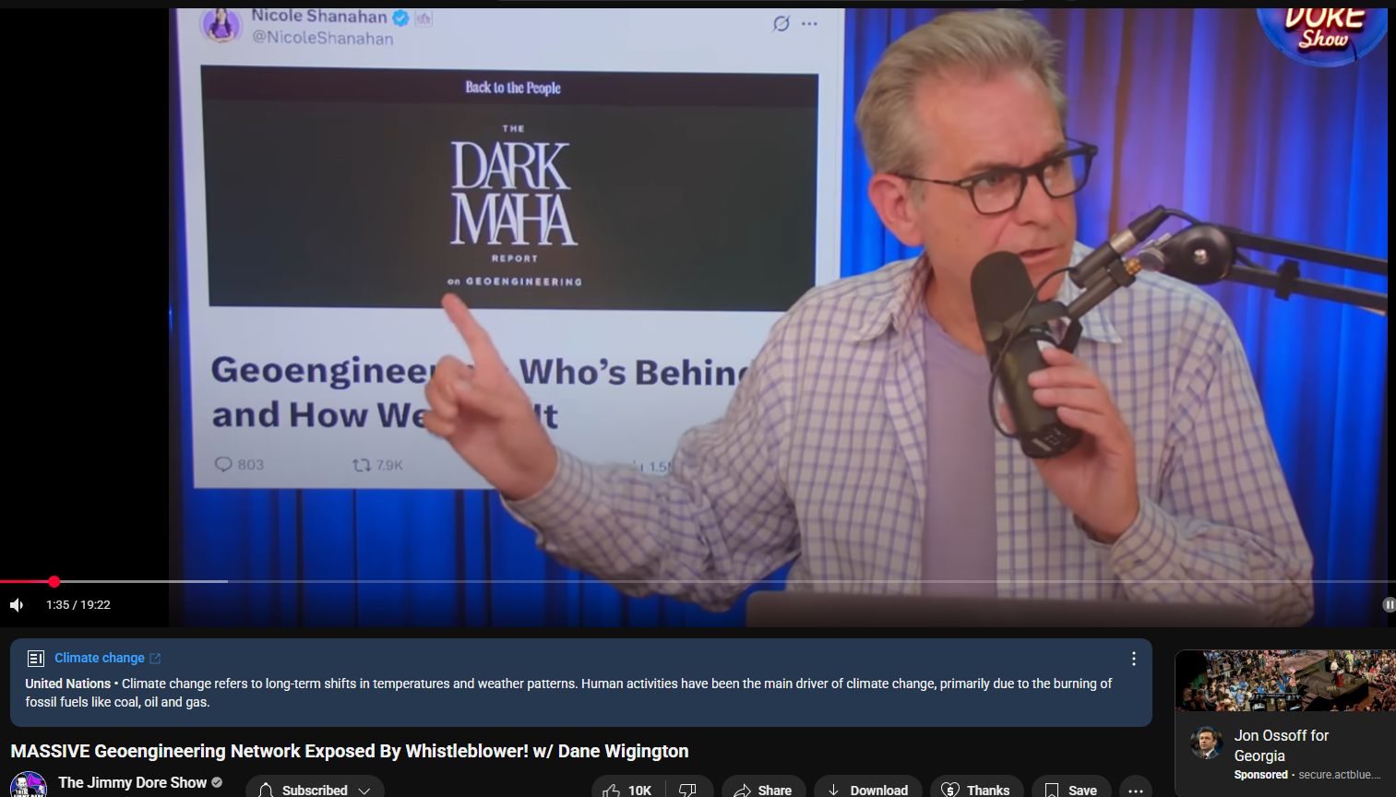Click the sponsored ad rally thumbnail
This screenshot has width=1396, height=797.
1284,680
